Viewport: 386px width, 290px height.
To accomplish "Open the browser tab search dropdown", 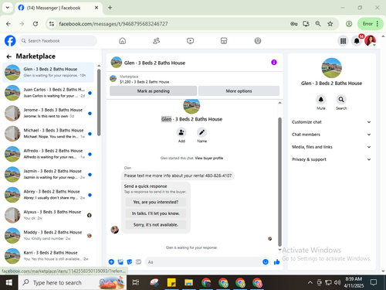I will (x=8, y=8).
